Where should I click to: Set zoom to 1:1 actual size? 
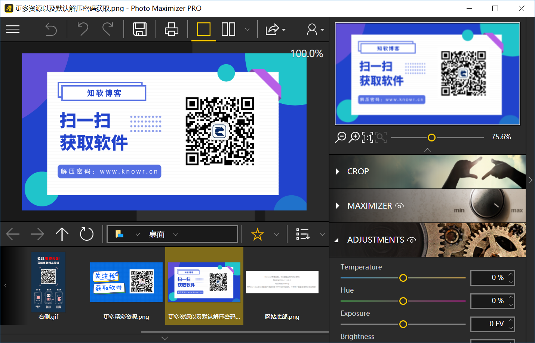368,137
